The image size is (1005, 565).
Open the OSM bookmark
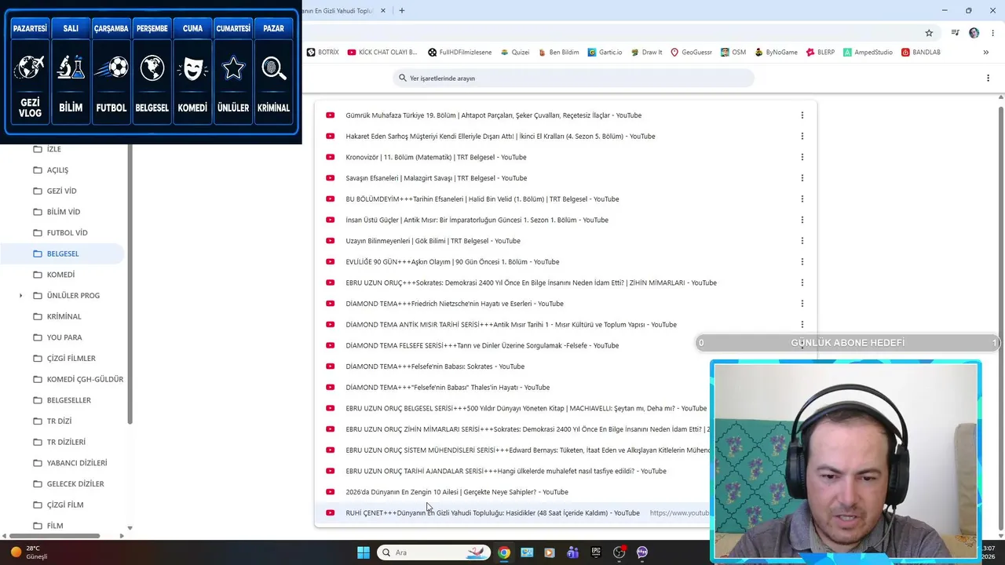point(733,53)
